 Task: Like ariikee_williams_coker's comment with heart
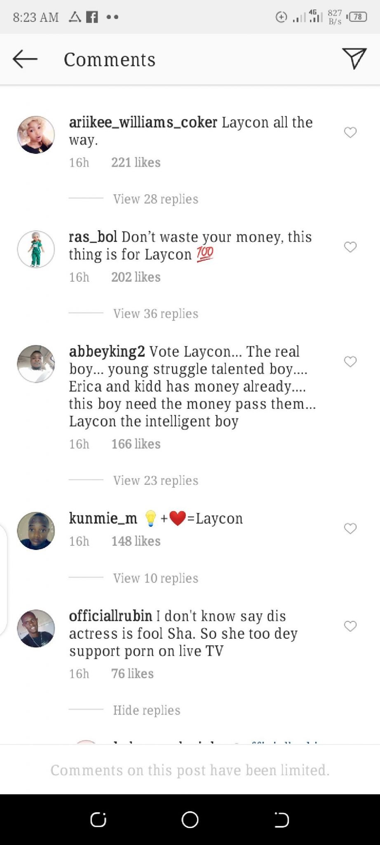pos(350,132)
